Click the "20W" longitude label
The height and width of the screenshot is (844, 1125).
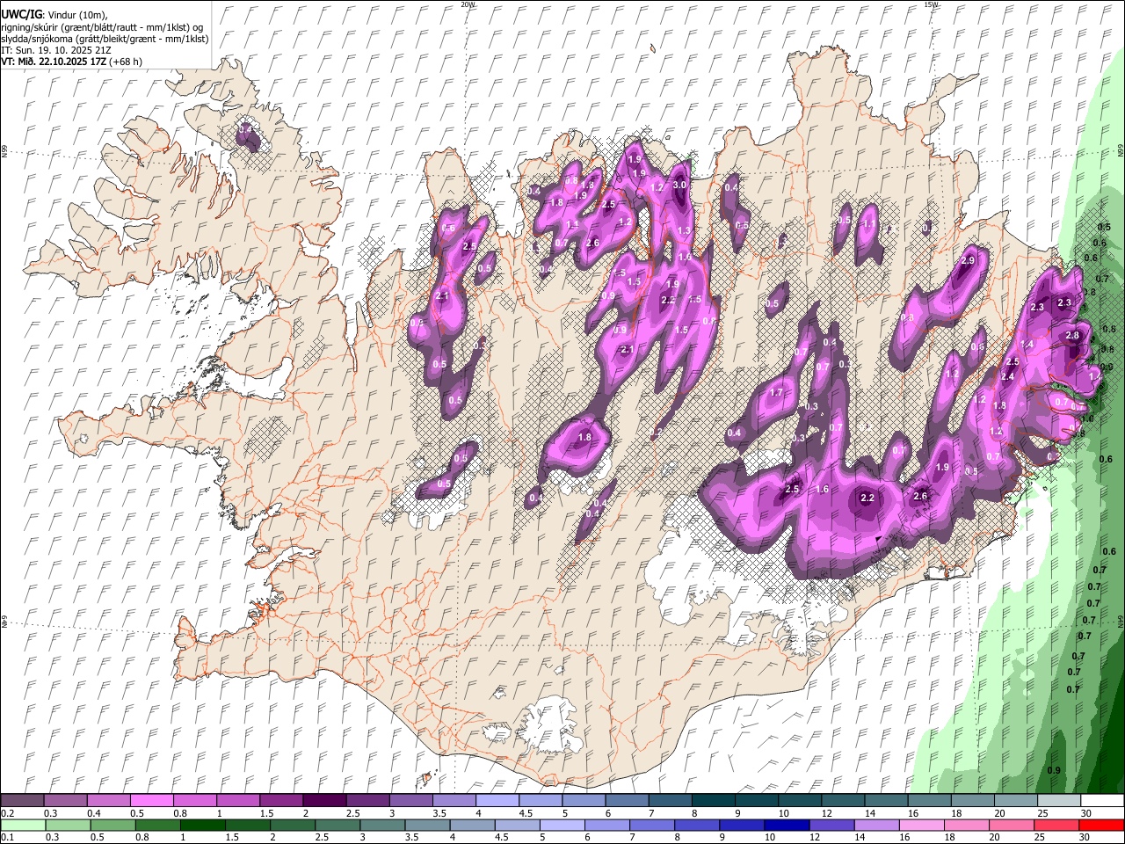click(467, 4)
